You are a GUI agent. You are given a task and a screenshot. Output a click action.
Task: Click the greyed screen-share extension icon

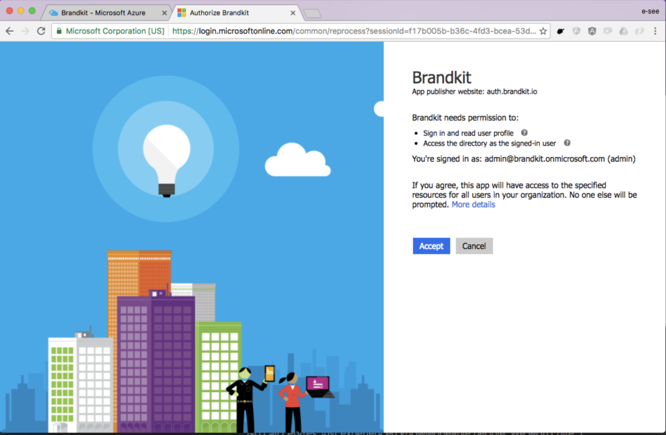tap(608, 31)
